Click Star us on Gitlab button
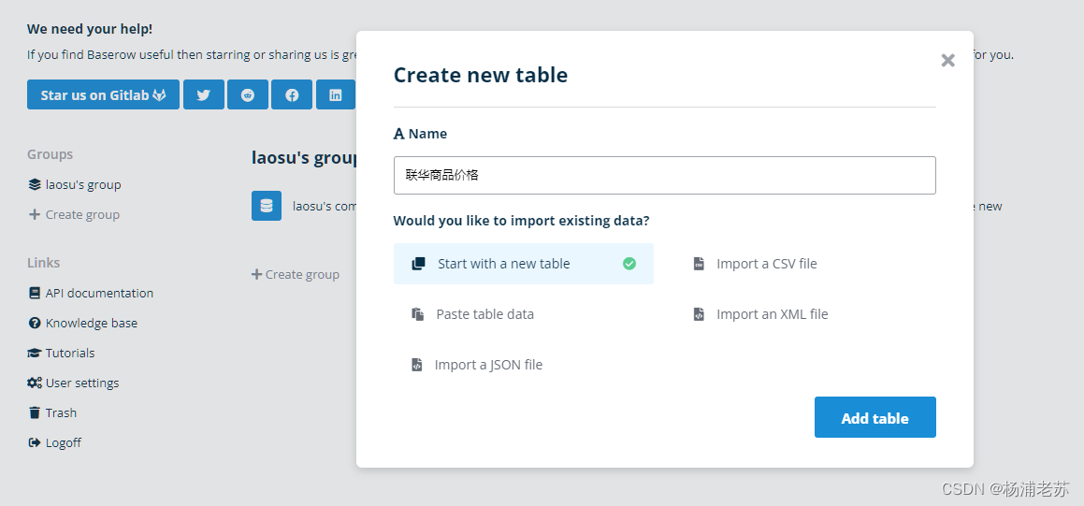This screenshot has height=506, width=1084. point(103,94)
